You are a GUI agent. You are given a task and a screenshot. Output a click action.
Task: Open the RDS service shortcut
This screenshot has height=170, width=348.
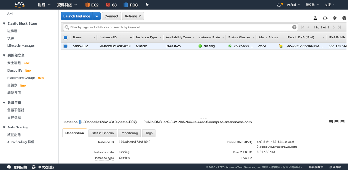click(x=131, y=5)
